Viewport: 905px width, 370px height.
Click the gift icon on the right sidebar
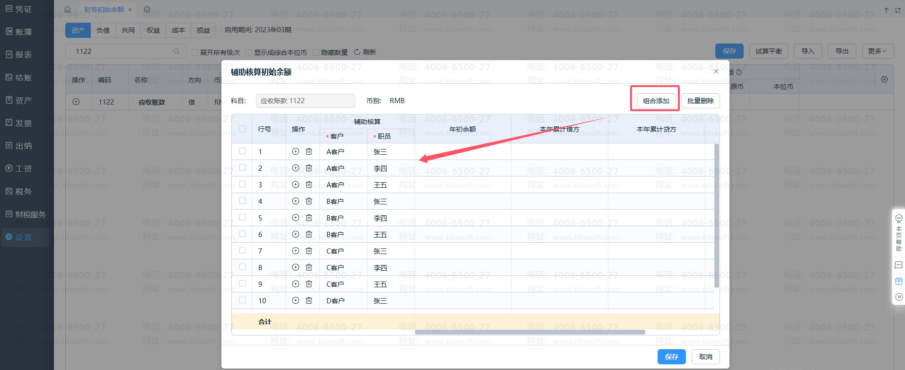(899, 281)
